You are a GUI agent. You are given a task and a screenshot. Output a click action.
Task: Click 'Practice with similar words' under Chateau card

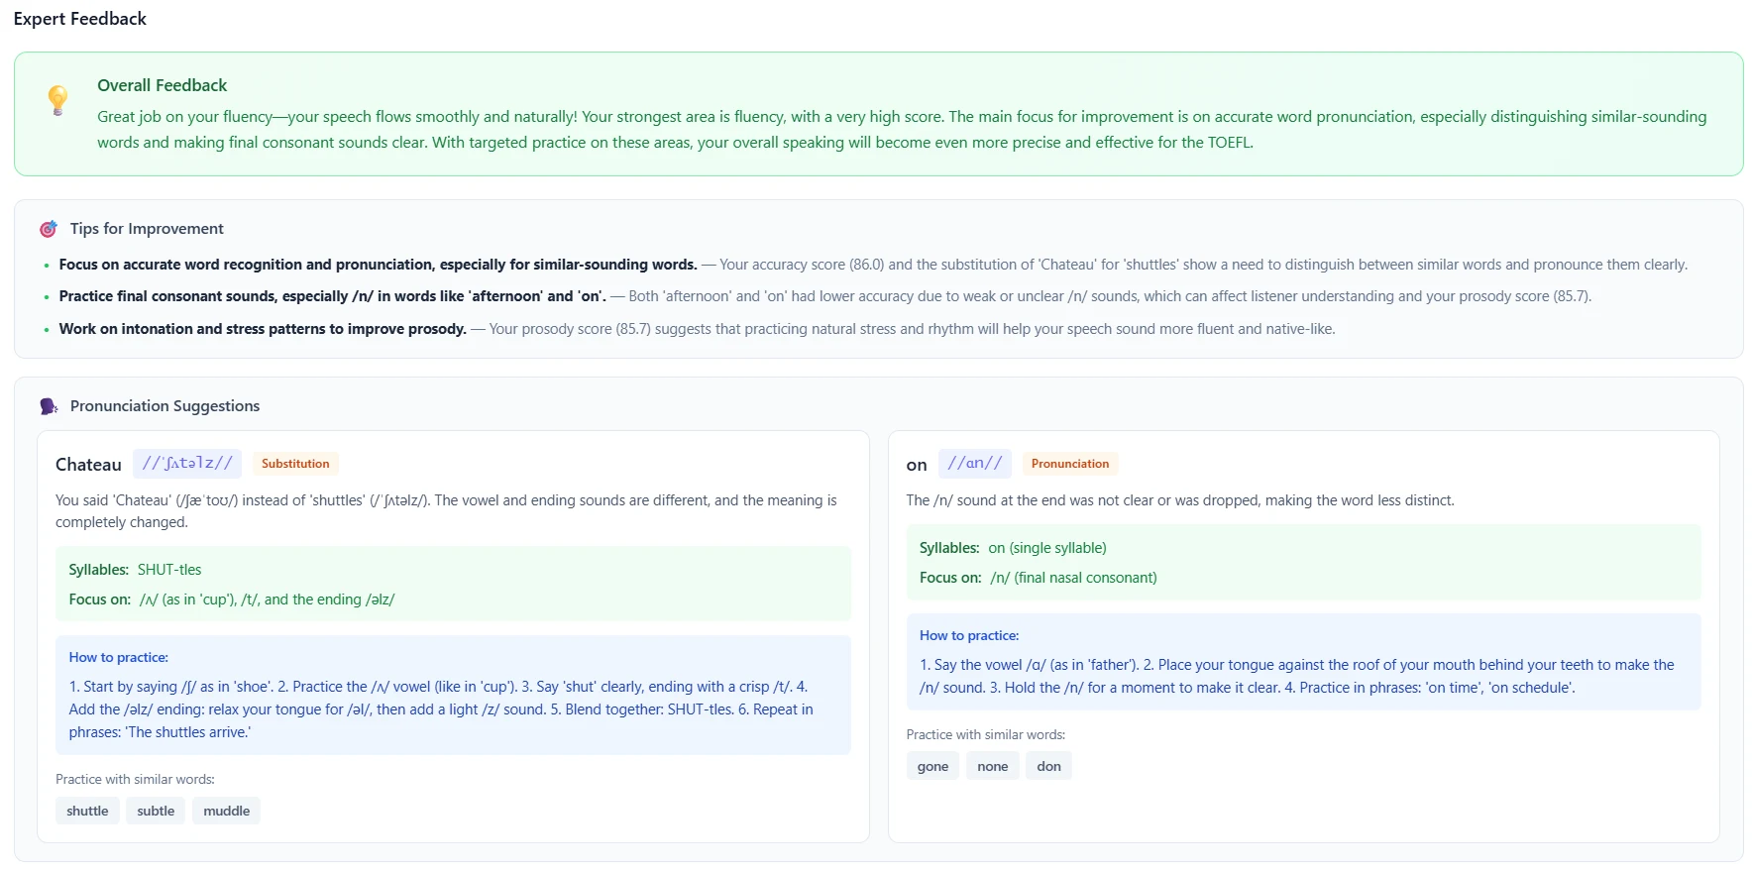135,779
